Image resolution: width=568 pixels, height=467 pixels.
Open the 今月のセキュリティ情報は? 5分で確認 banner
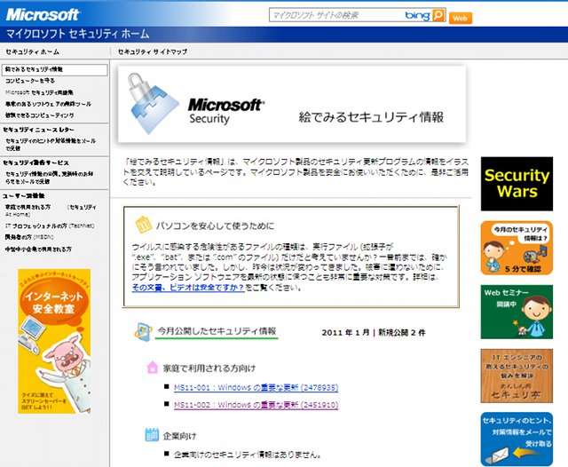coord(517,248)
